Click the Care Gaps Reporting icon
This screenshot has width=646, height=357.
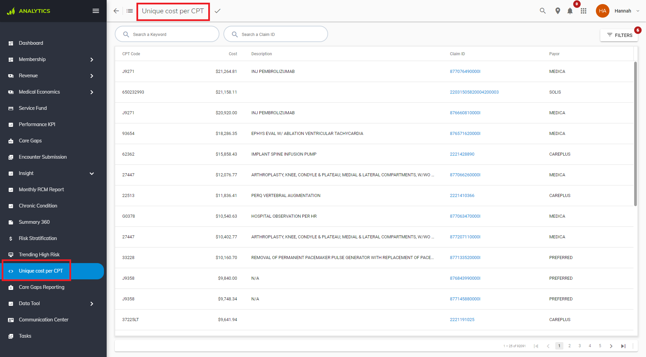11,287
